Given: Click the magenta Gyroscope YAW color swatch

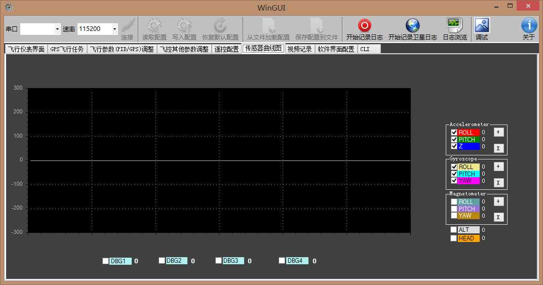Looking at the screenshot, I should coord(469,180).
